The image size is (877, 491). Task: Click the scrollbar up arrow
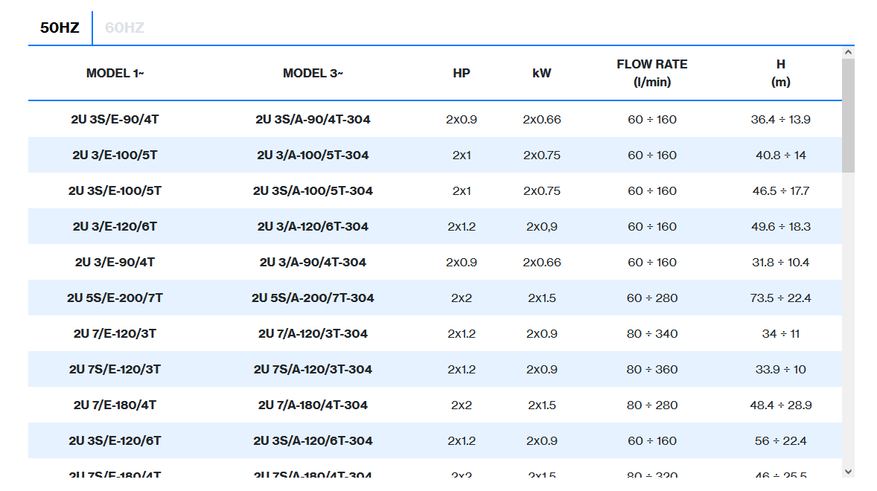point(848,52)
